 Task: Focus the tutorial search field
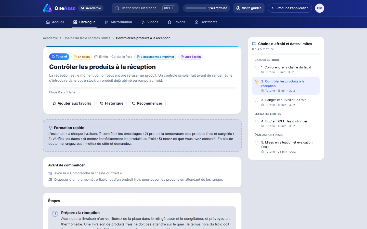coord(145,8)
